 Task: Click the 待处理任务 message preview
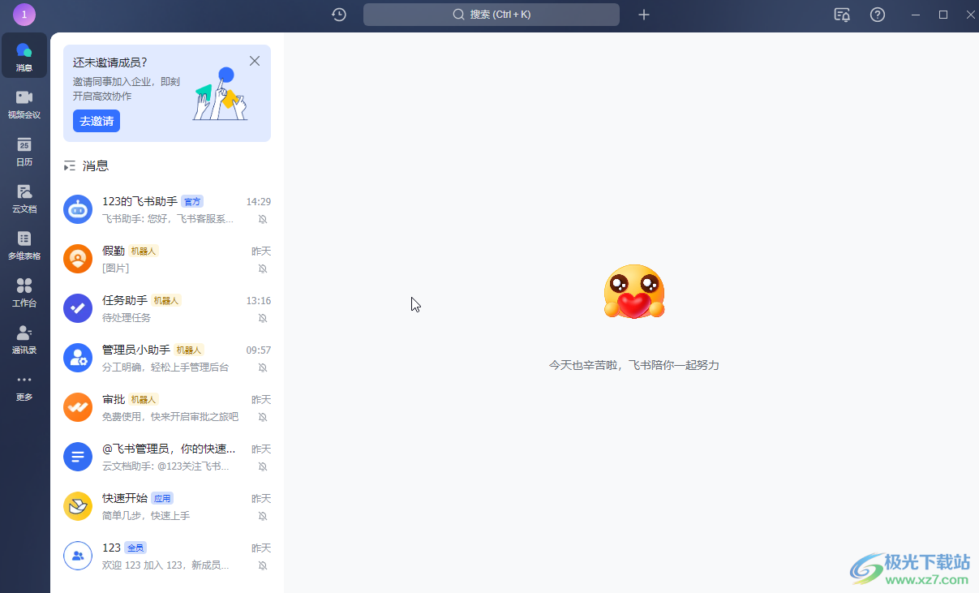127,318
